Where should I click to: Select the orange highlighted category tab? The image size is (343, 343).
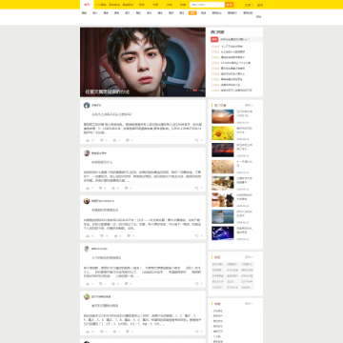coord(192,13)
